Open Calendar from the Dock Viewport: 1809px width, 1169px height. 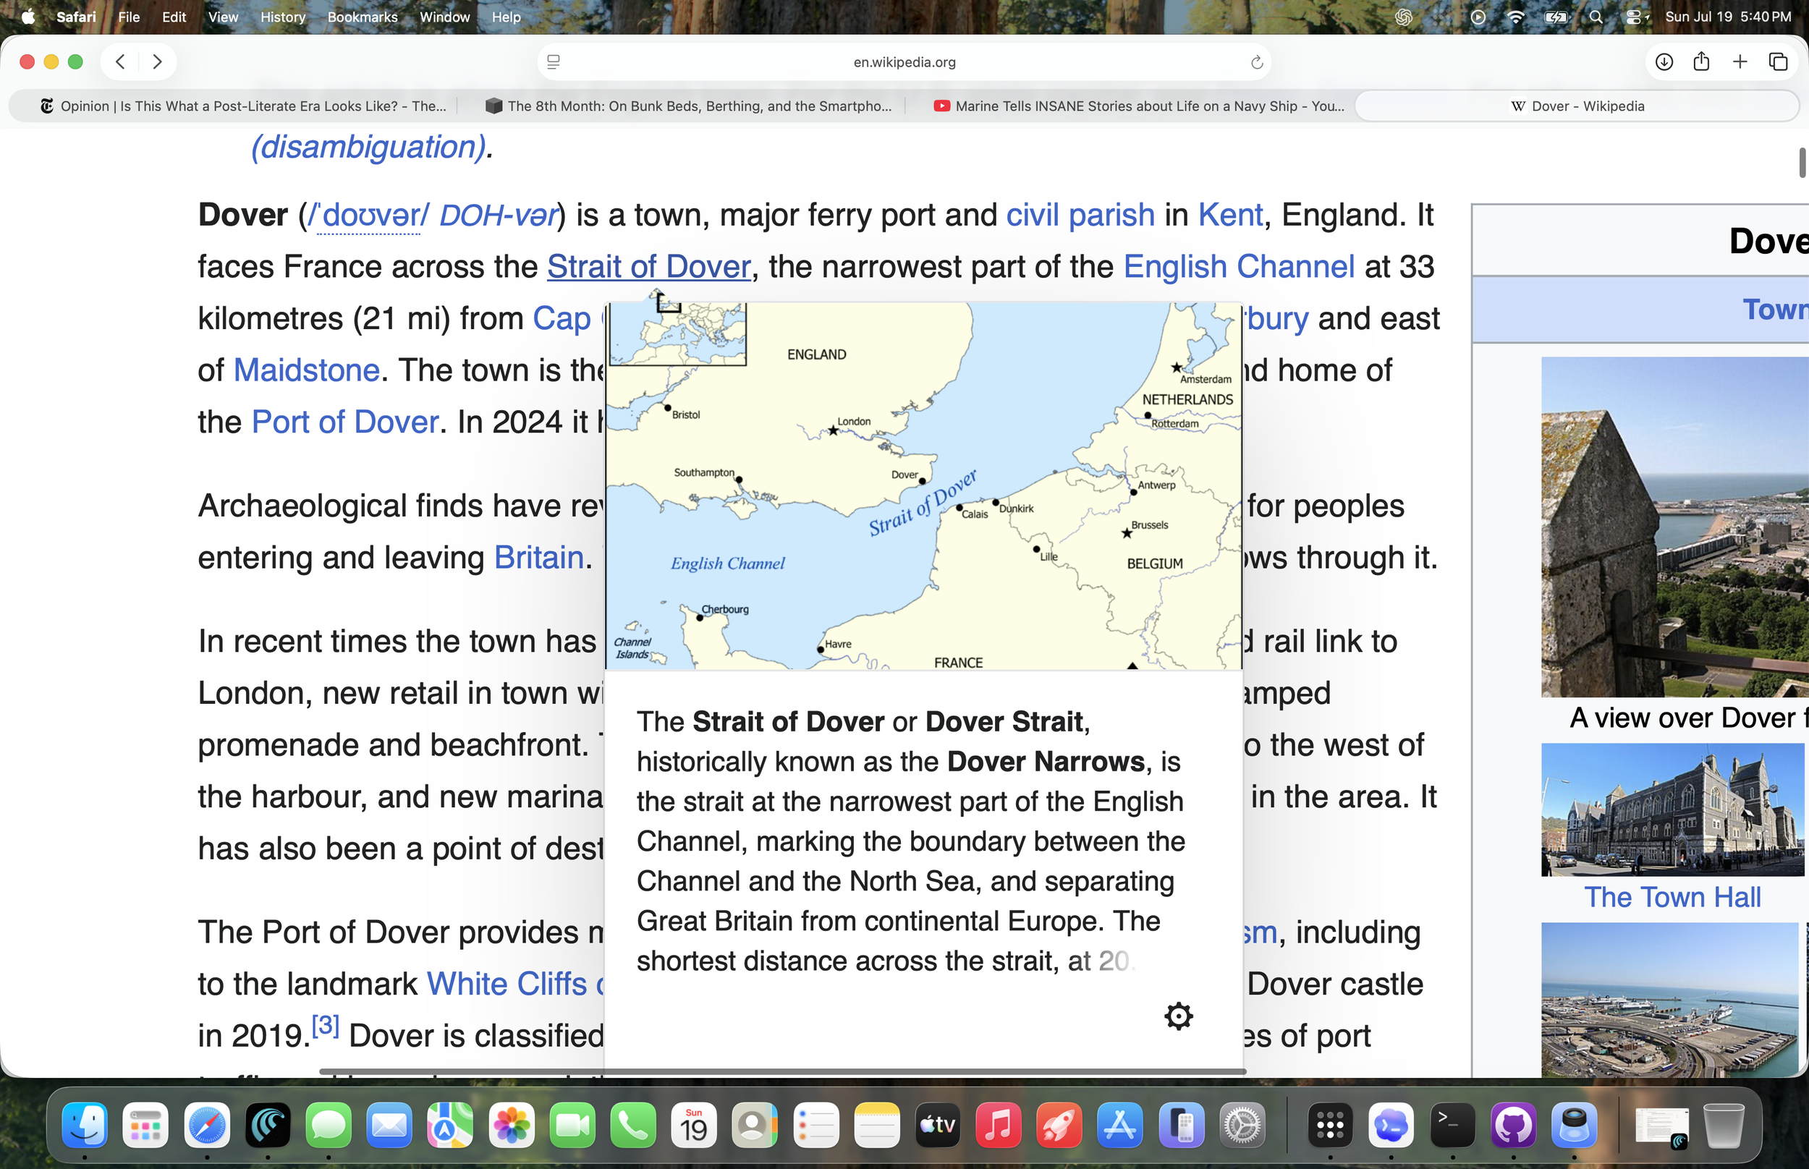(694, 1125)
